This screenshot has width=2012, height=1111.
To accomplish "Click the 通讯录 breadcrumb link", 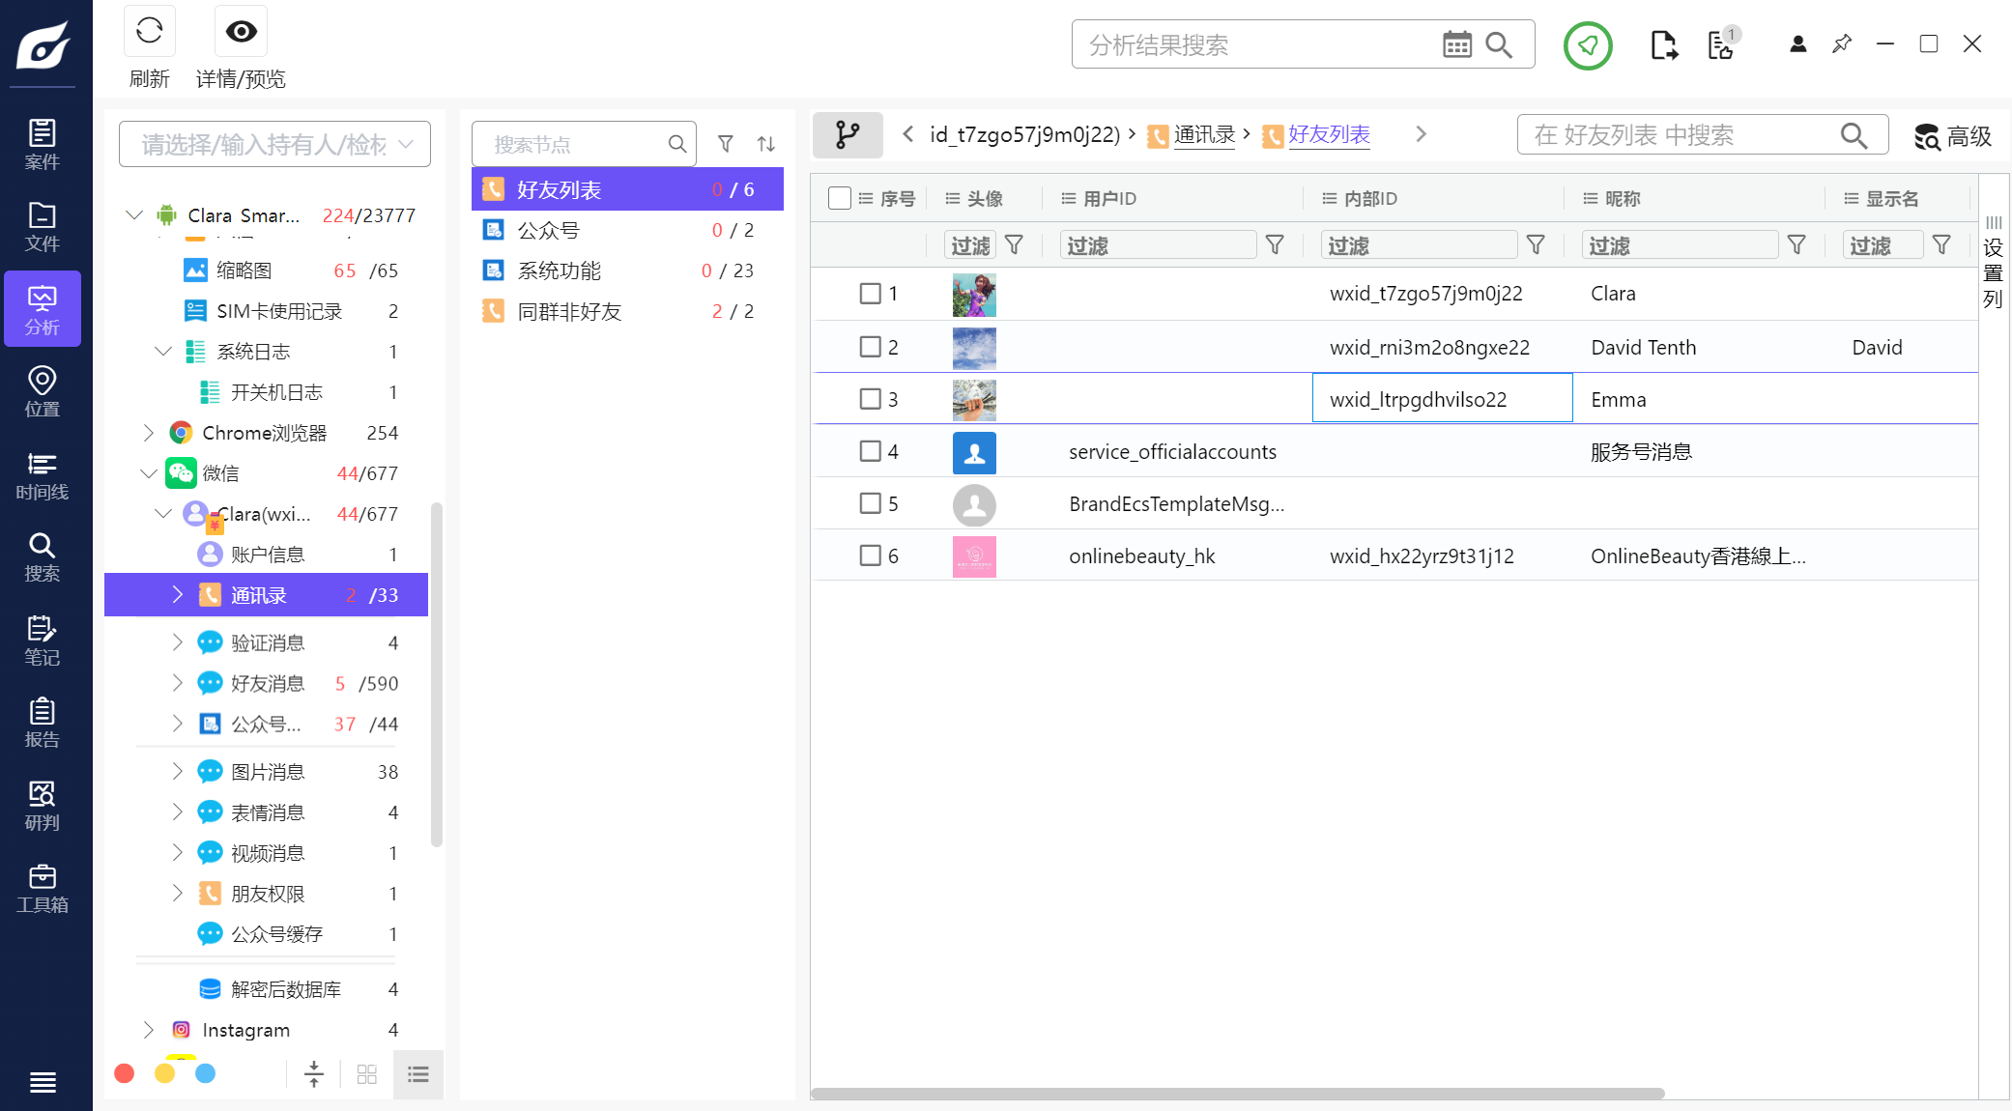I will [x=1204, y=134].
